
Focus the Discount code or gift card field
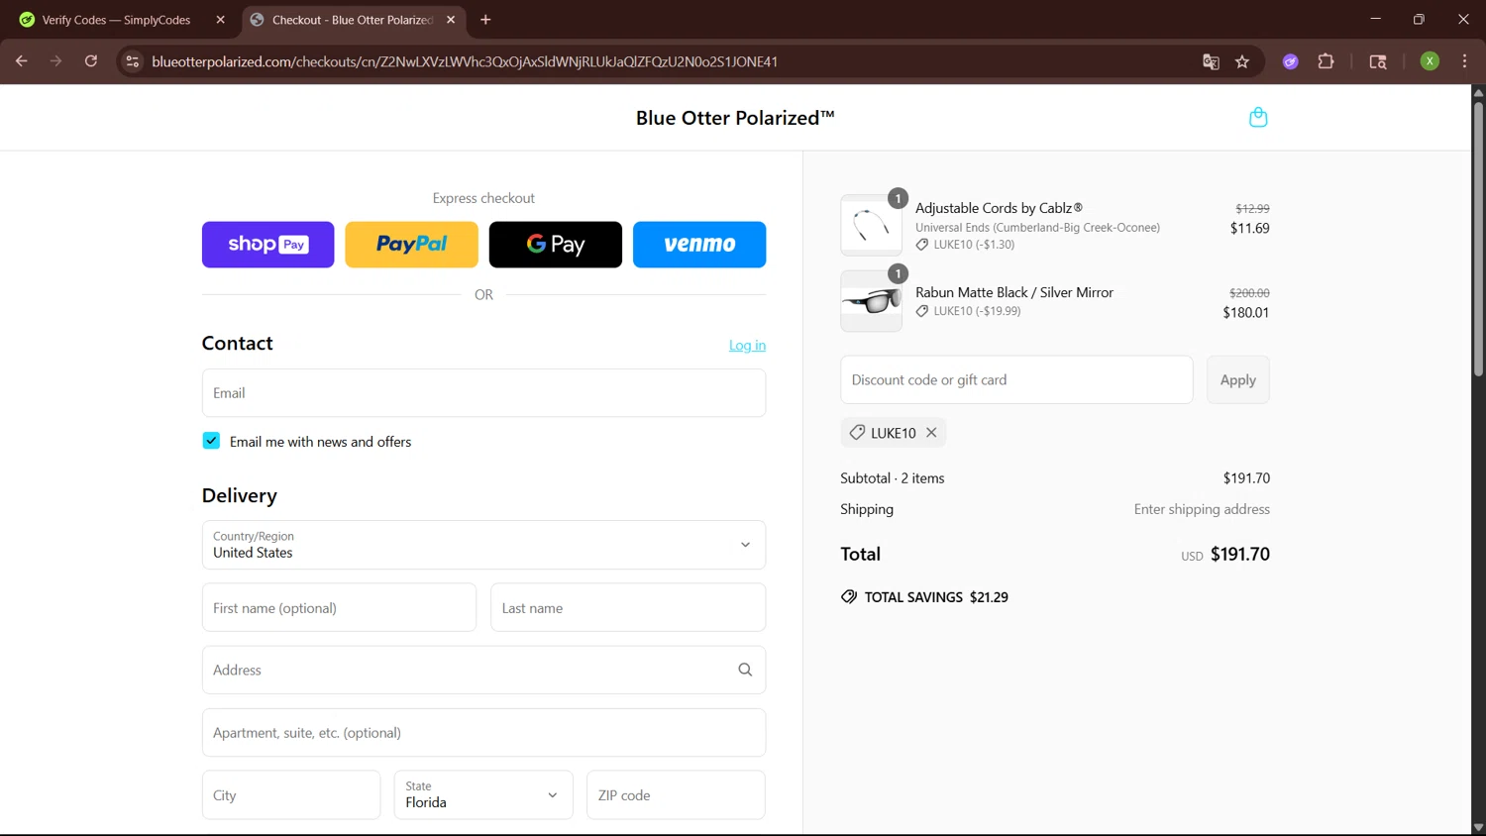click(x=1016, y=380)
